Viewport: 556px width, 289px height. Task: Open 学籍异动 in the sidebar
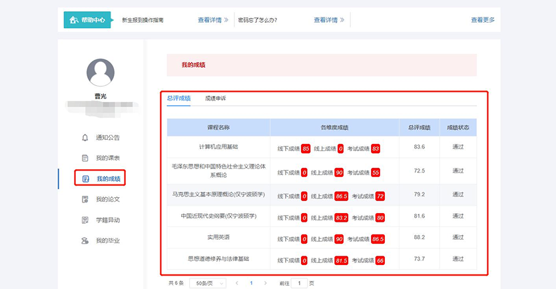click(x=108, y=220)
